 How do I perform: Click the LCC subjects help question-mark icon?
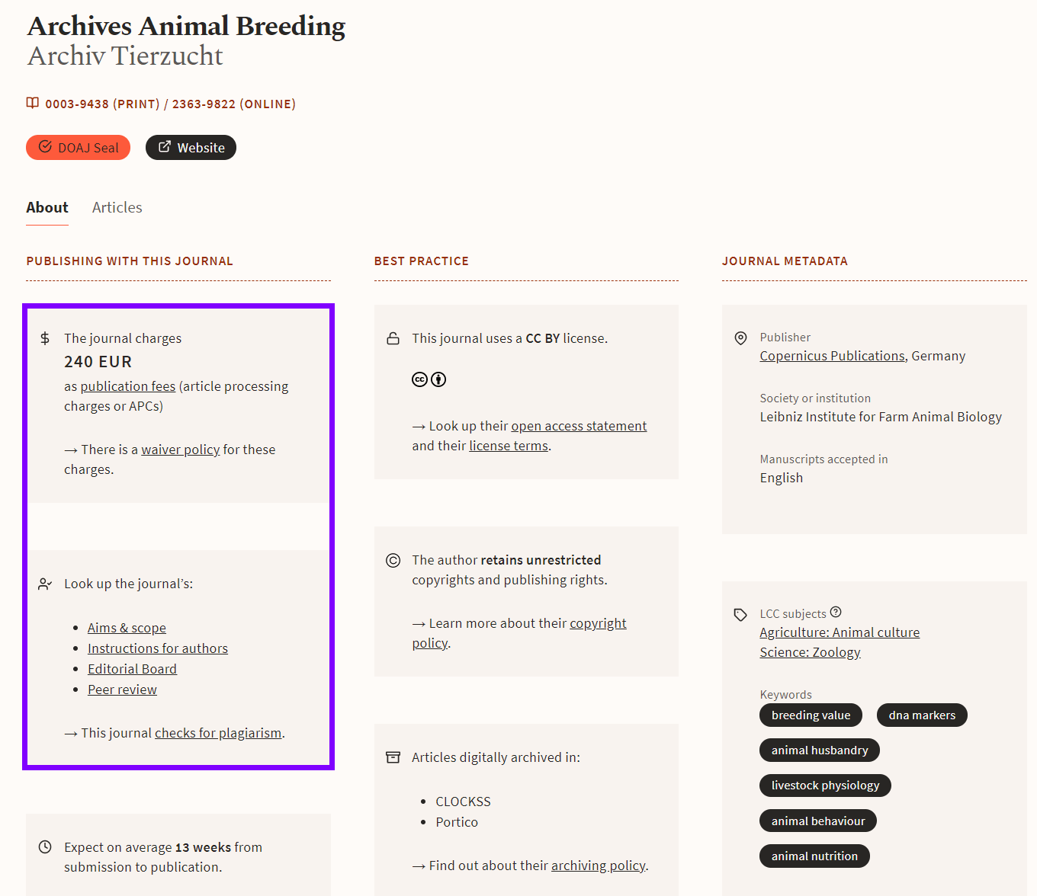(x=836, y=612)
